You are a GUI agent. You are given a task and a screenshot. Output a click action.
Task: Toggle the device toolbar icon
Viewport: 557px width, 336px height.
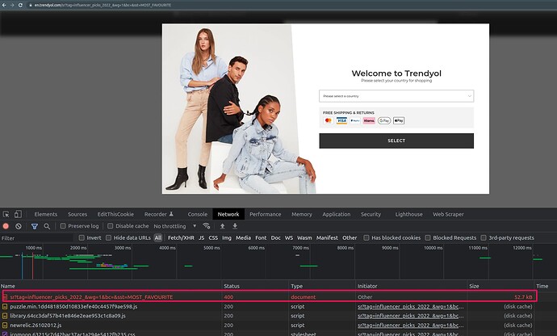pyautogui.click(x=18, y=214)
